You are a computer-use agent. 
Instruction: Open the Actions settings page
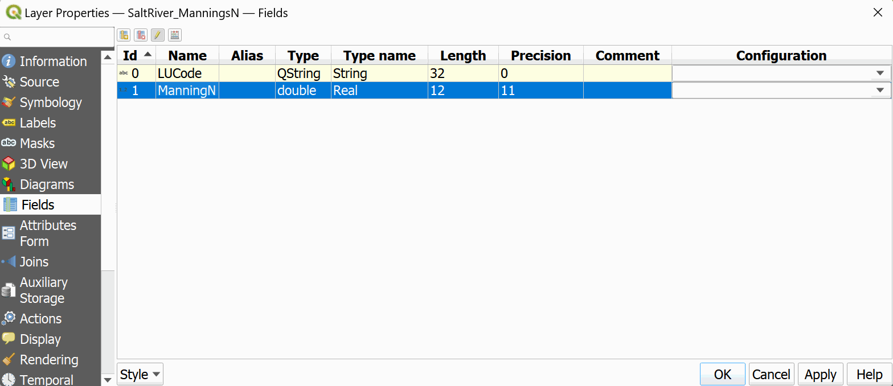(40, 319)
